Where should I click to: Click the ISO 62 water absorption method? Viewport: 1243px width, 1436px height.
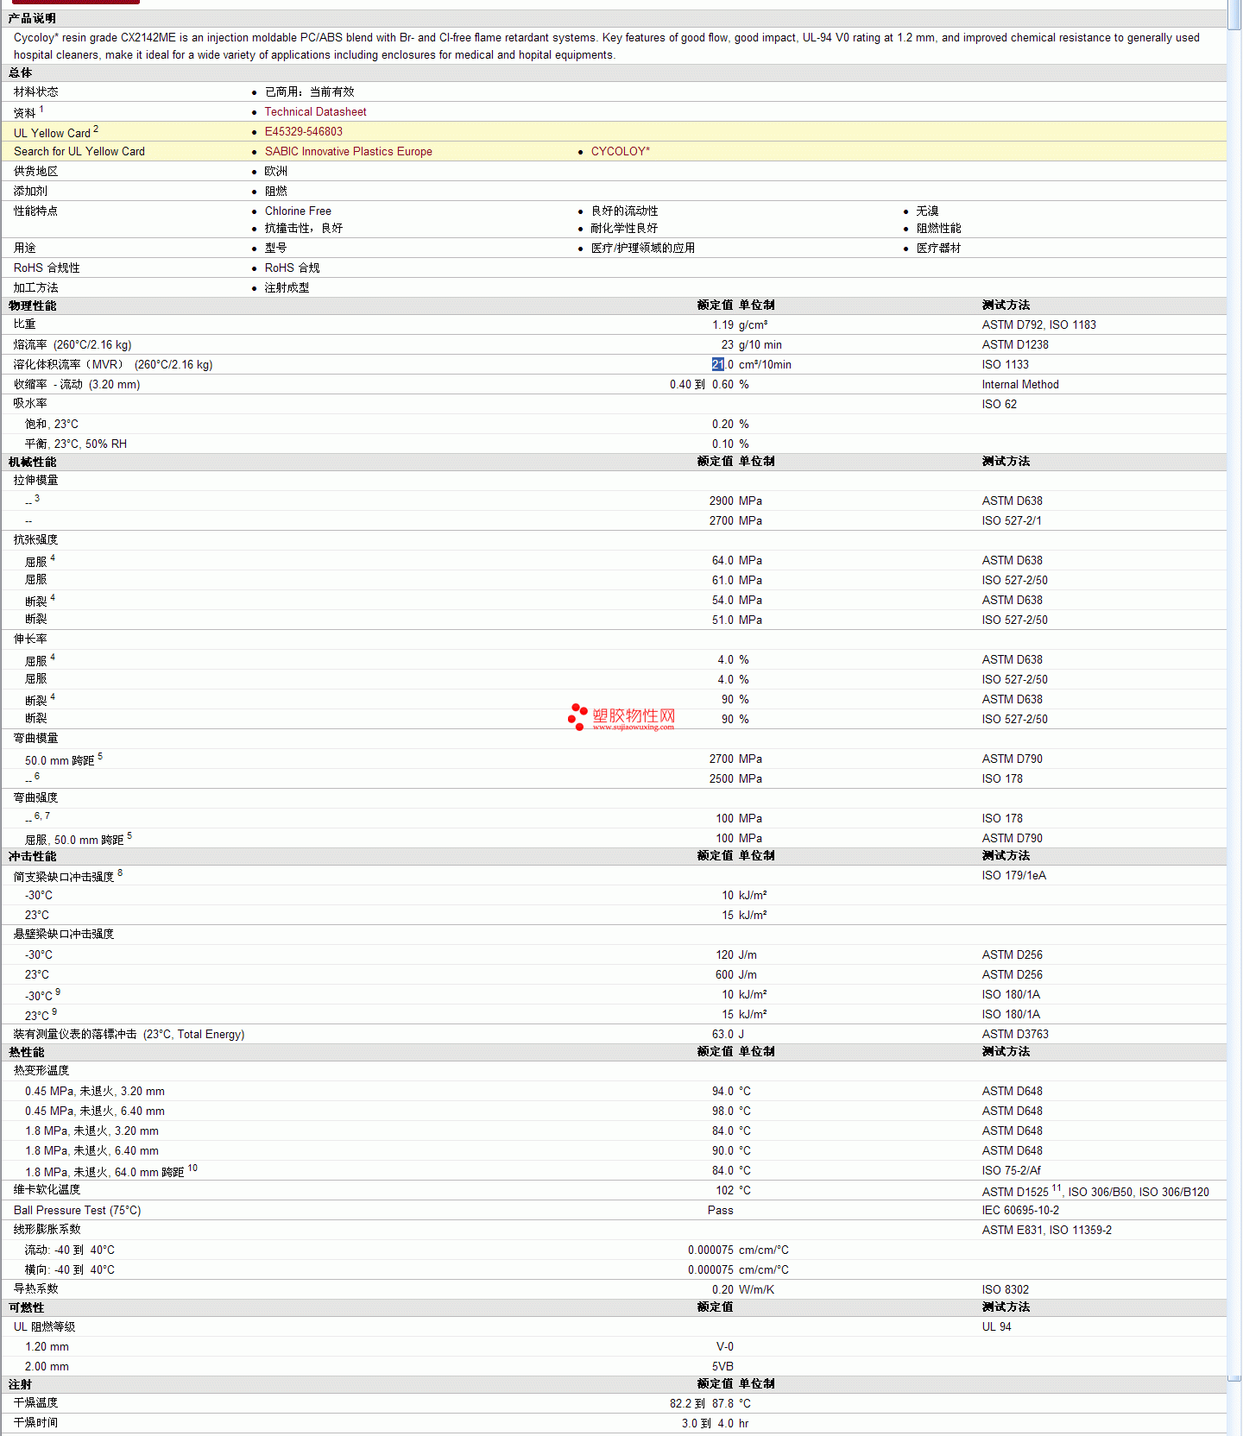(x=999, y=404)
